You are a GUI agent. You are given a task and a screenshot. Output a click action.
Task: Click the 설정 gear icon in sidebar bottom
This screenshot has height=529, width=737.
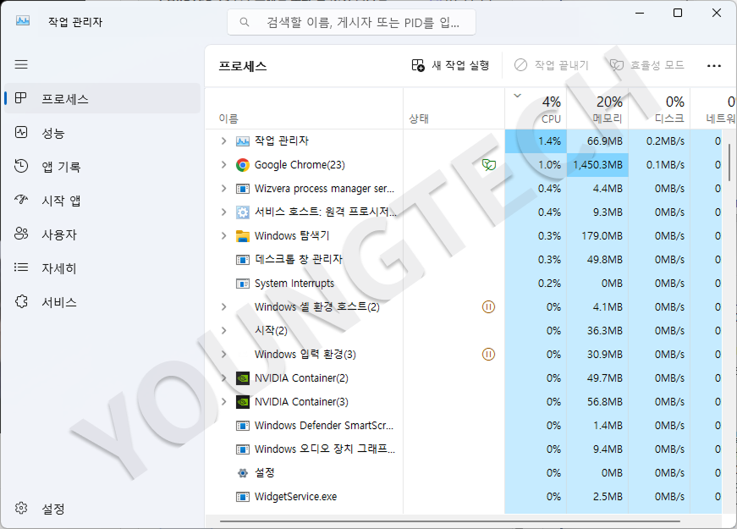click(21, 508)
